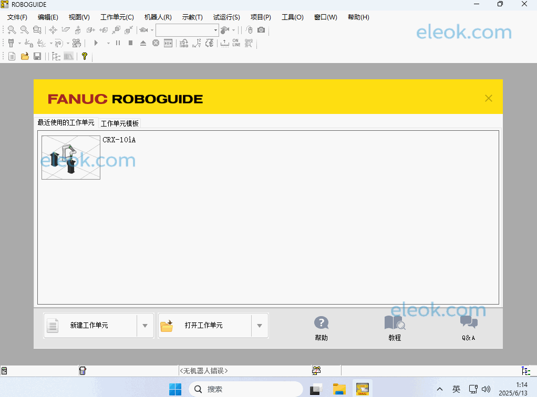The image size is (537, 397).
Task: Click the abort X circle icon
Action: (156, 43)
